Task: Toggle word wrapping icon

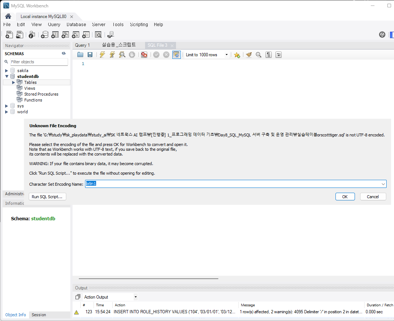Action: click(278, 55)
